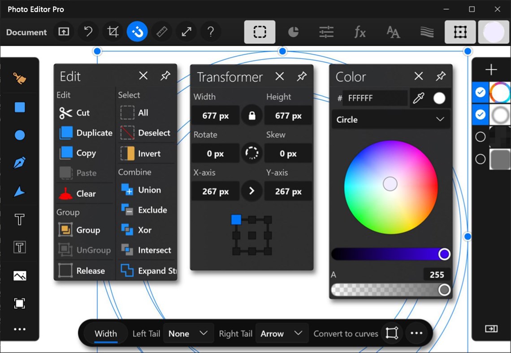Uncheck the top layer's blue checkbox
Image resolution: width=511 pixels, height=353 pixels.
(480, 92)
